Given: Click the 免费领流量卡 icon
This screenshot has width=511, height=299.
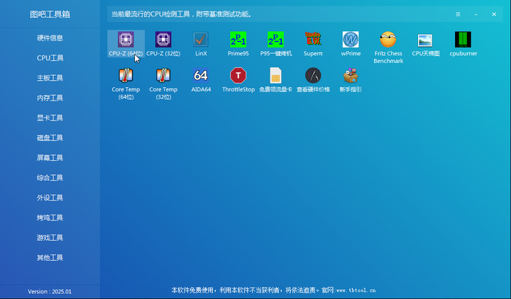Looking at the screenshot, I should [275, 80].
